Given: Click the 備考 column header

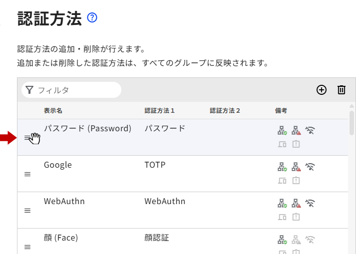Looking at the screenshot, I should click(x=281, y=110).
